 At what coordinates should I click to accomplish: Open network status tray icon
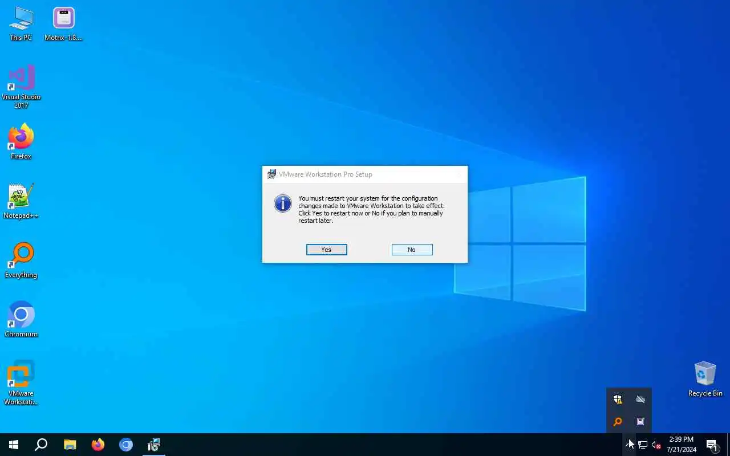pos(643,445)
